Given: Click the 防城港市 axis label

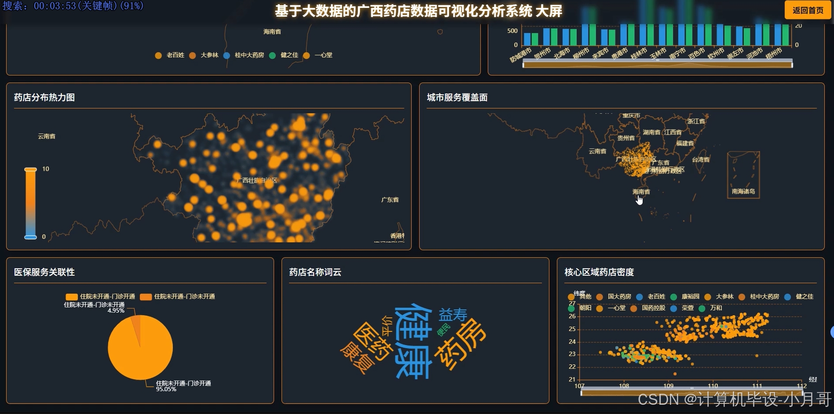Looking at the screenshot, I should [x=521, y=55].
